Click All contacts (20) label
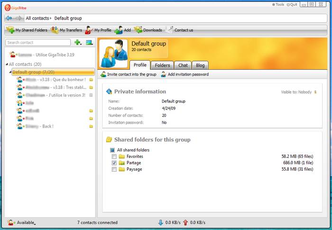332x230 pixels. 25,64
